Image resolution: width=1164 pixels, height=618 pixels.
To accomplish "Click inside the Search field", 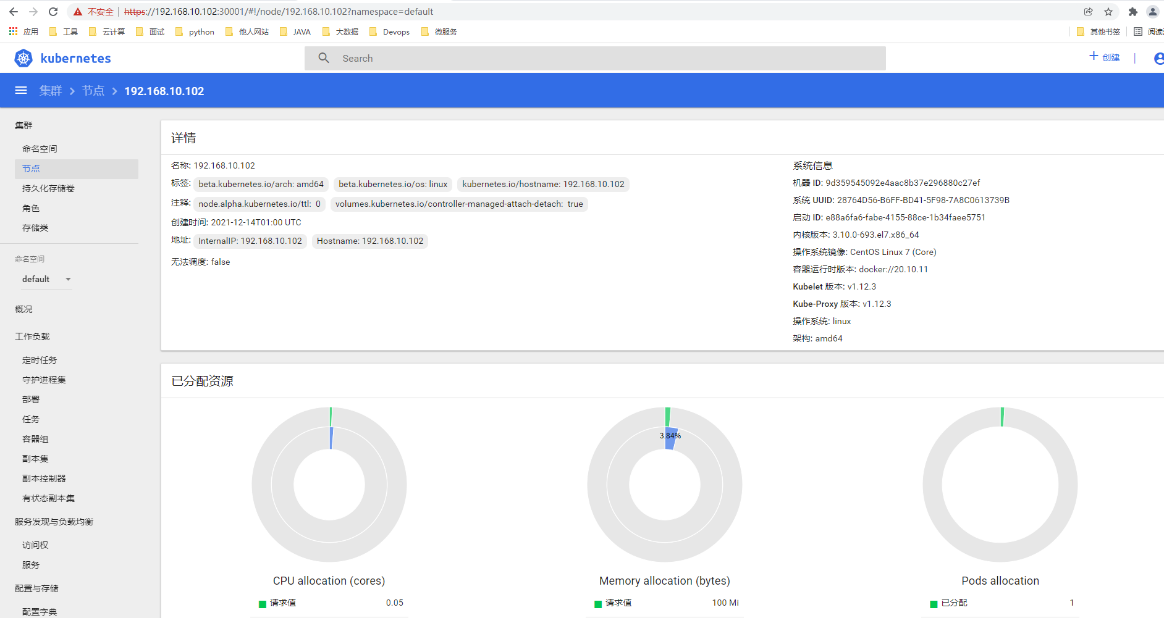I will pyautogui.click(x=595, y=58).
